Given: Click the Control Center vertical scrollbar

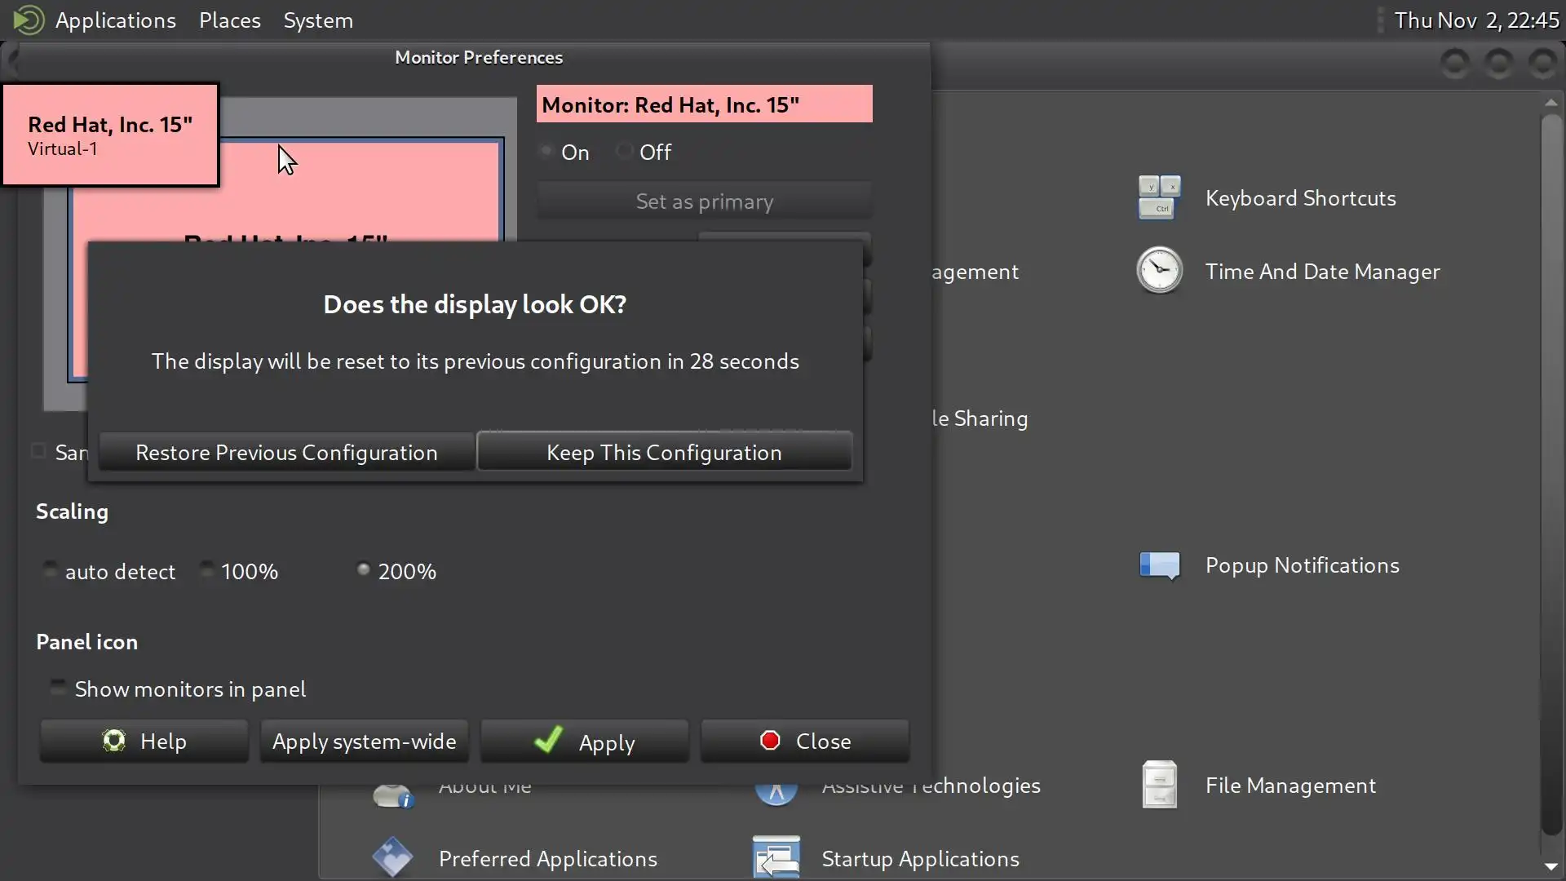Looking at the screenshot, I should [x=1551, y=473].
